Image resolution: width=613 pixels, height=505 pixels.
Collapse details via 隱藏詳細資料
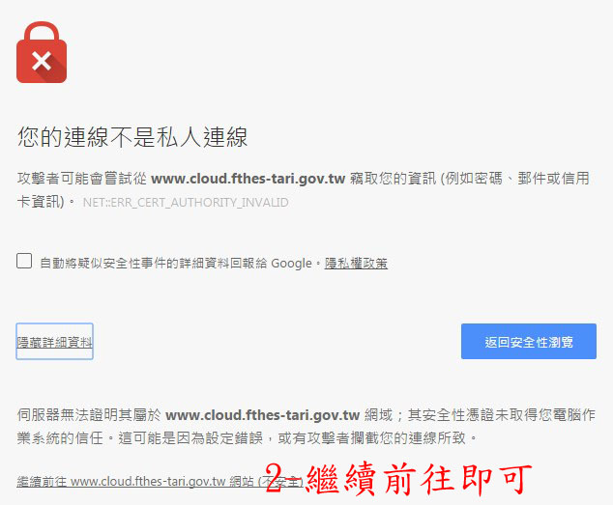coord(54,342)
